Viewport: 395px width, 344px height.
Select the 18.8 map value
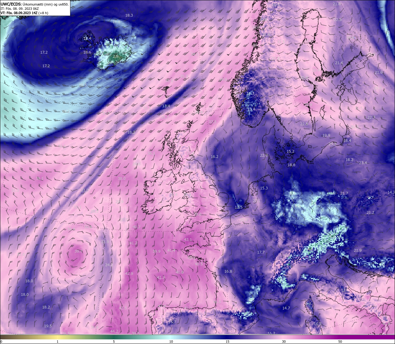pos(291,165)
